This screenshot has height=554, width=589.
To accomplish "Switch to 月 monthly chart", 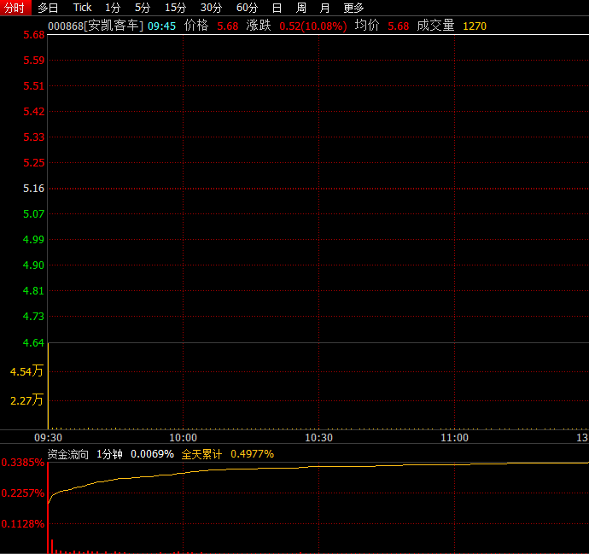I will [324, 8].
